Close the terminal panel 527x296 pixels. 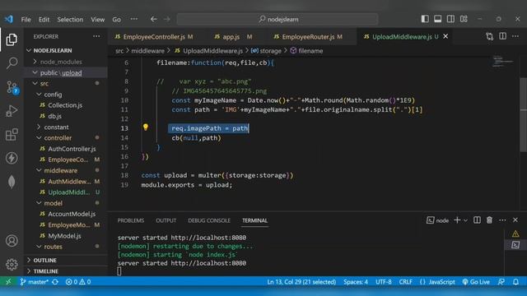515,220
